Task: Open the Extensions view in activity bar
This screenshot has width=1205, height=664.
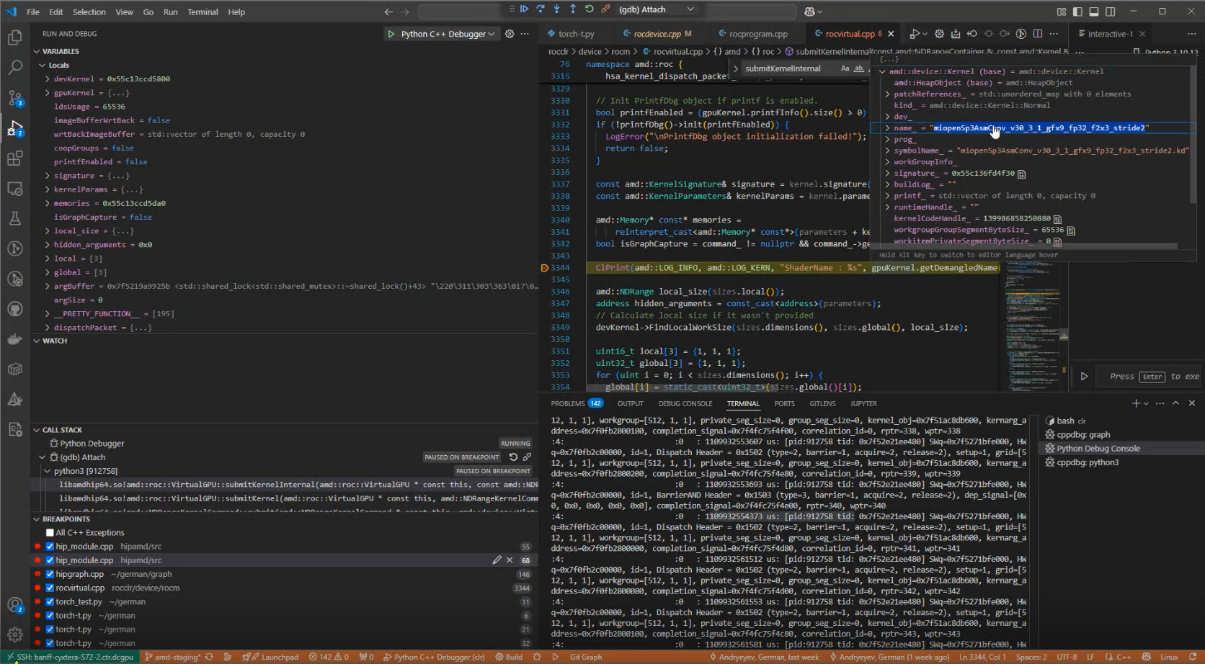Action: (x=14, y=158)
